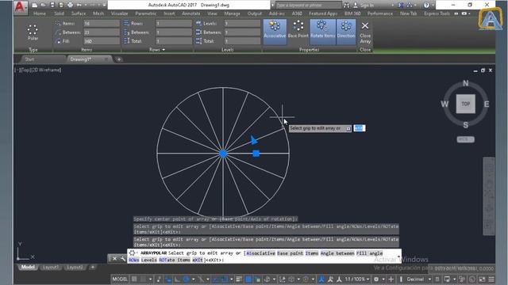
Task: Click the add layout plus button
Action: coord(93,268)
